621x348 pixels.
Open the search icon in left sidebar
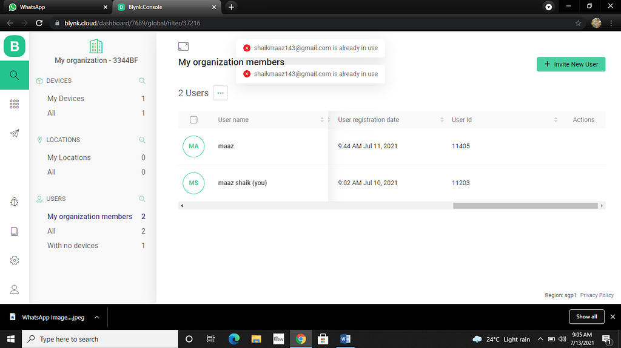(x=15, y=76)
